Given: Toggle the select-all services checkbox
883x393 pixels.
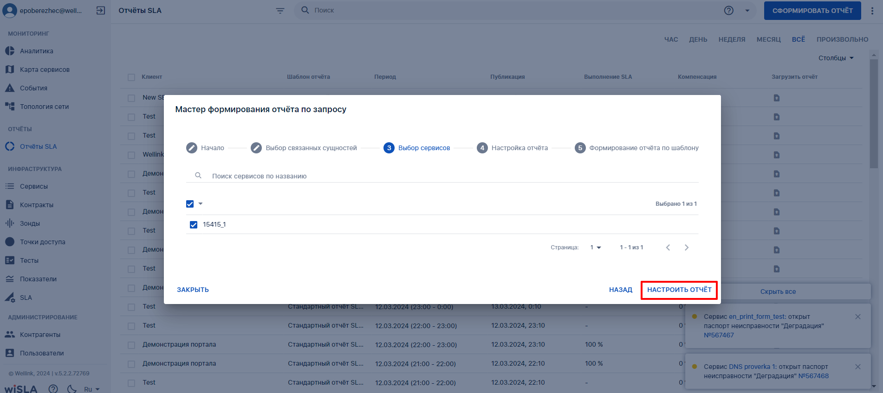Looking at the screenshot, I should (190, 204).
